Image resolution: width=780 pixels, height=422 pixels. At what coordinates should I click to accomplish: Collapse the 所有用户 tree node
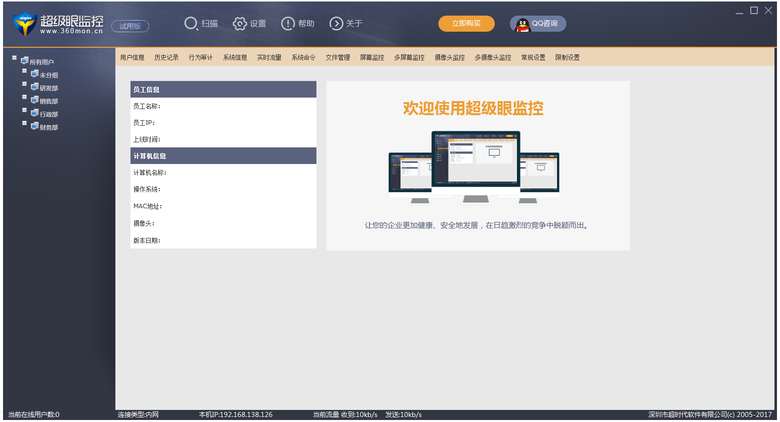[14, 58]
